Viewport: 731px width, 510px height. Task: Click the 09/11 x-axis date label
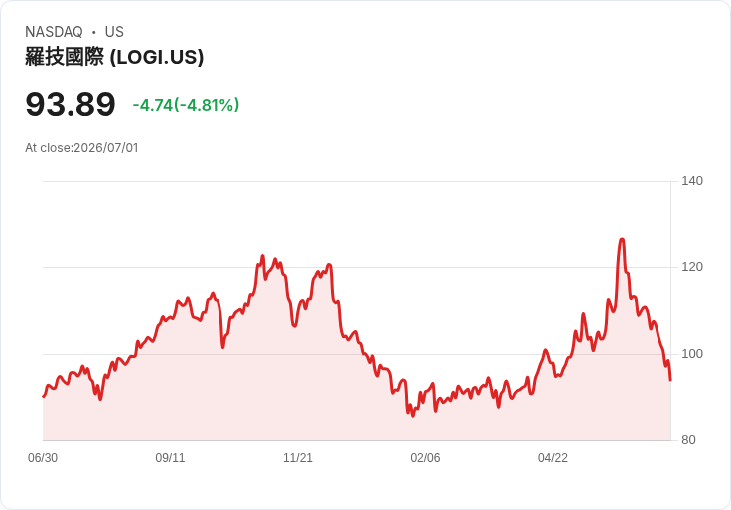click(x=170, y=458)
